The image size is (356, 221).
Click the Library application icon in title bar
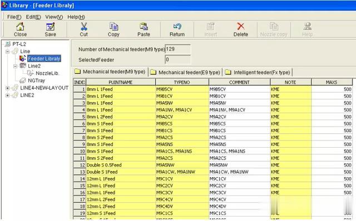point(4,5)
